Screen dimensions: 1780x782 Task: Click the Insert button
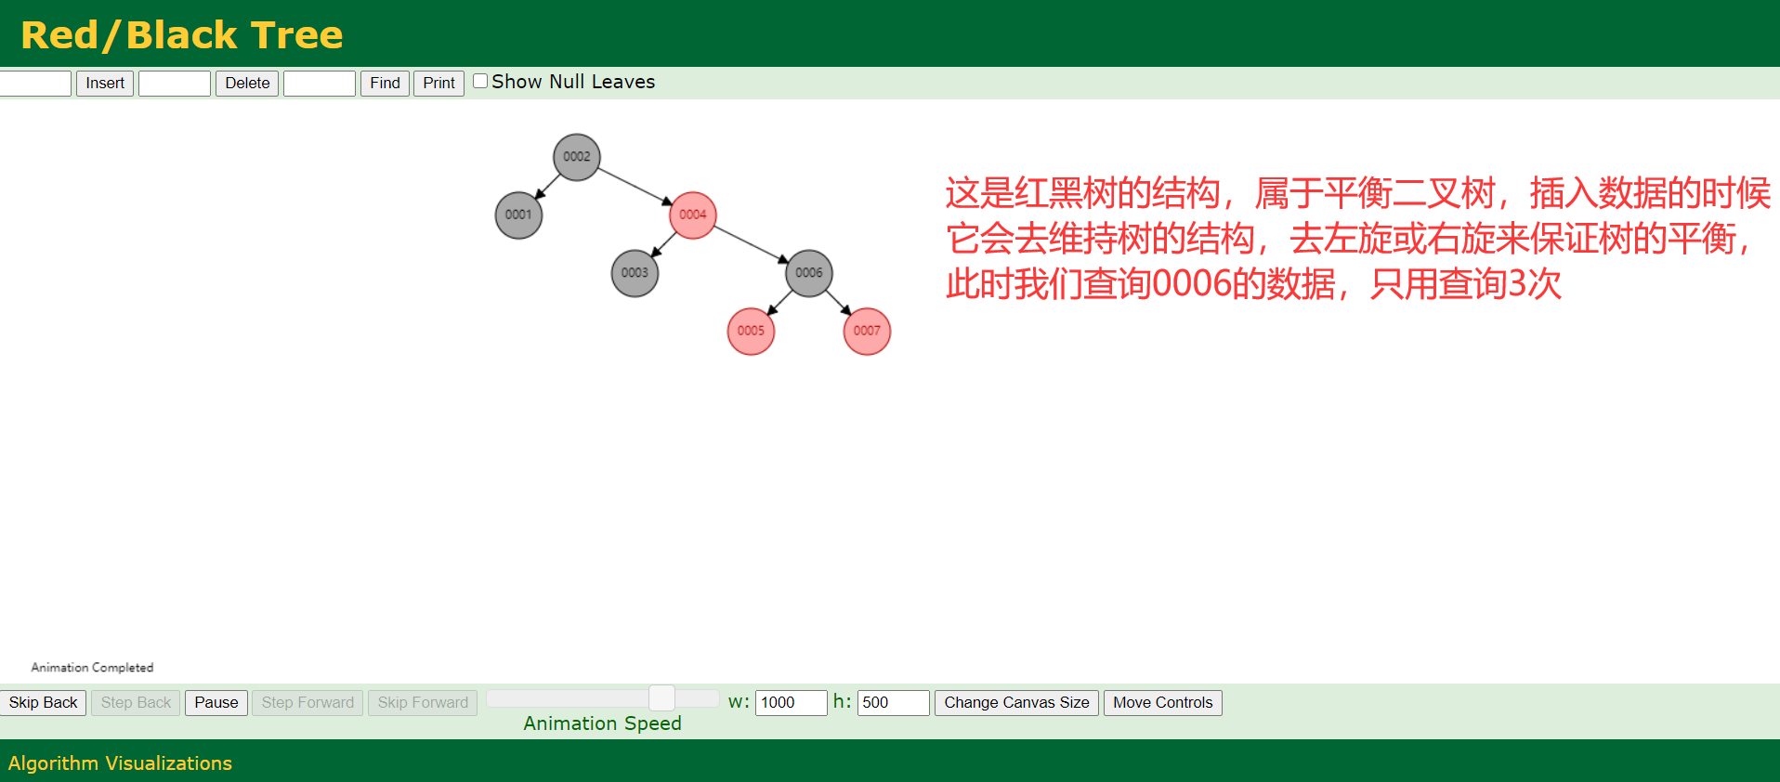[x=105, y=84]
